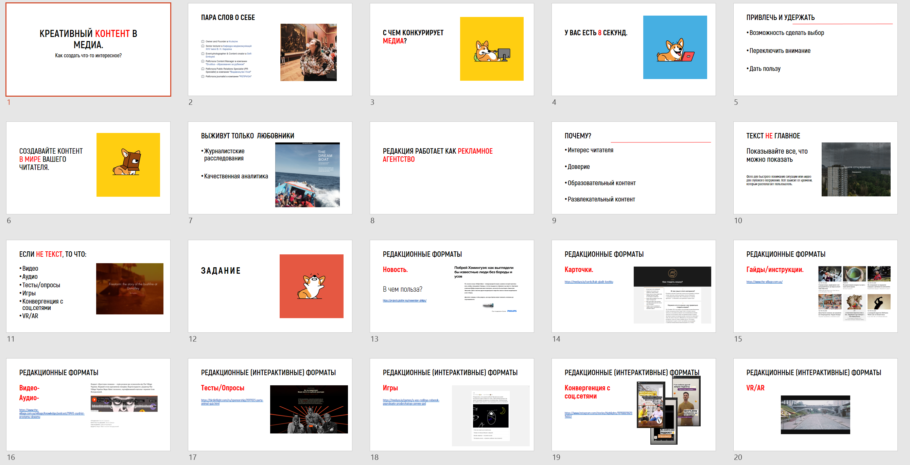The height and width of the screenshot is (465, 910).
Task: Select slide 12 titled Задание
Action: pyautogui.click(x=270, y=286)
